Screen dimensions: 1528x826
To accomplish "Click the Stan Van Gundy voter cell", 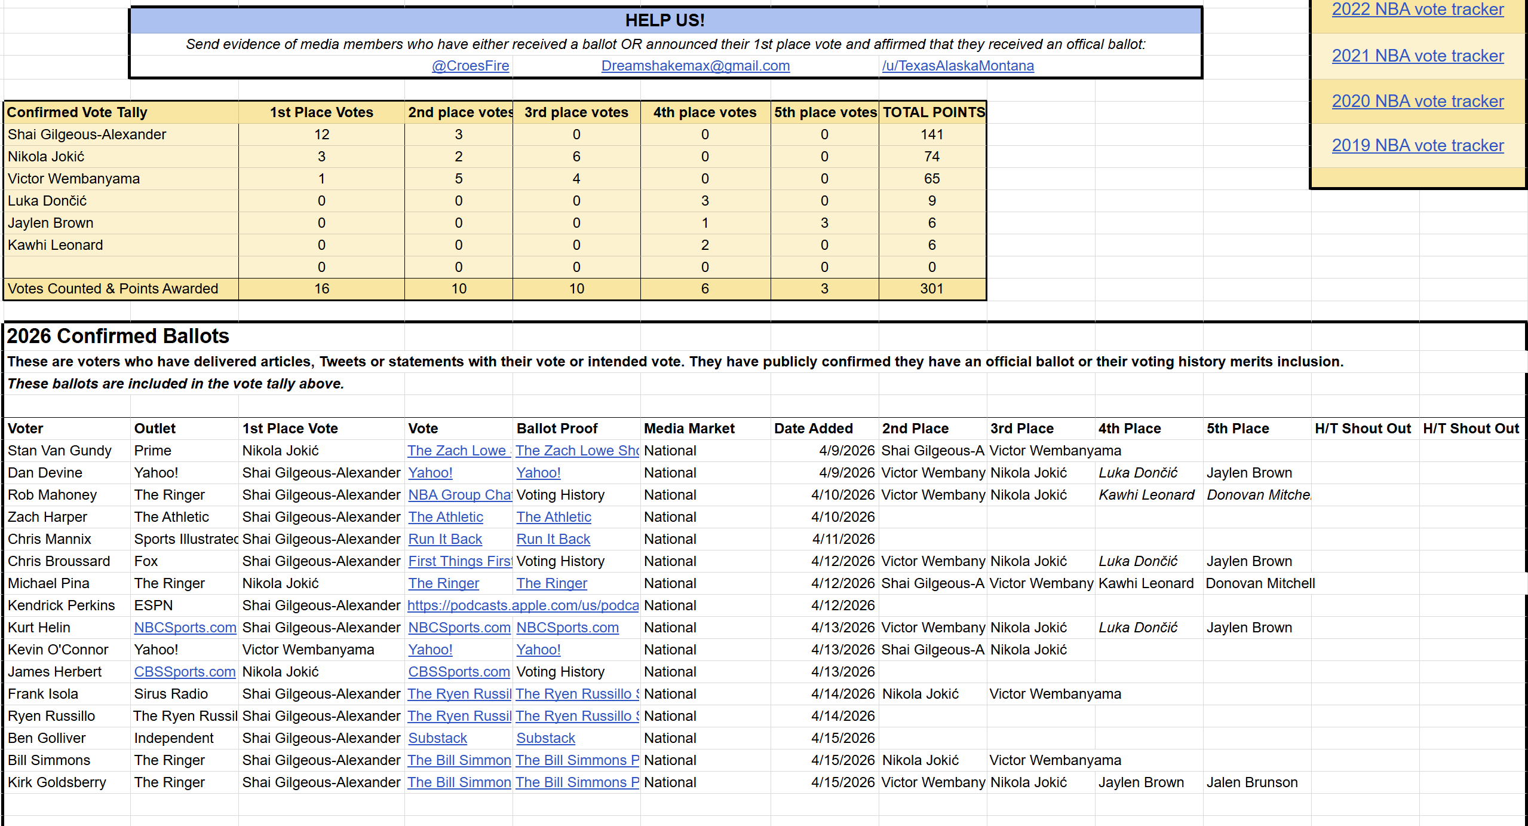I will coord(60,451).
